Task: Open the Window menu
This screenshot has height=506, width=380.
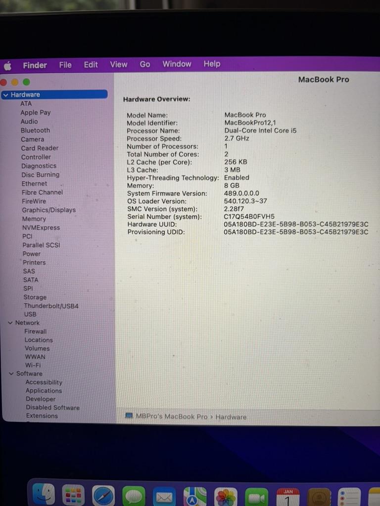Action: click(177, 64)
